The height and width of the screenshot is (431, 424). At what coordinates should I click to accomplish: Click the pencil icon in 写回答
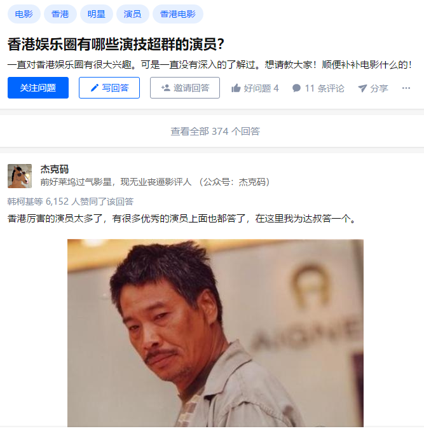coord(95,88)
